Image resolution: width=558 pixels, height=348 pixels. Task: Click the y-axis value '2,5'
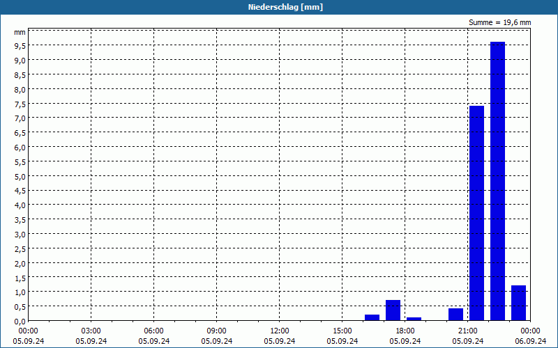20,249
